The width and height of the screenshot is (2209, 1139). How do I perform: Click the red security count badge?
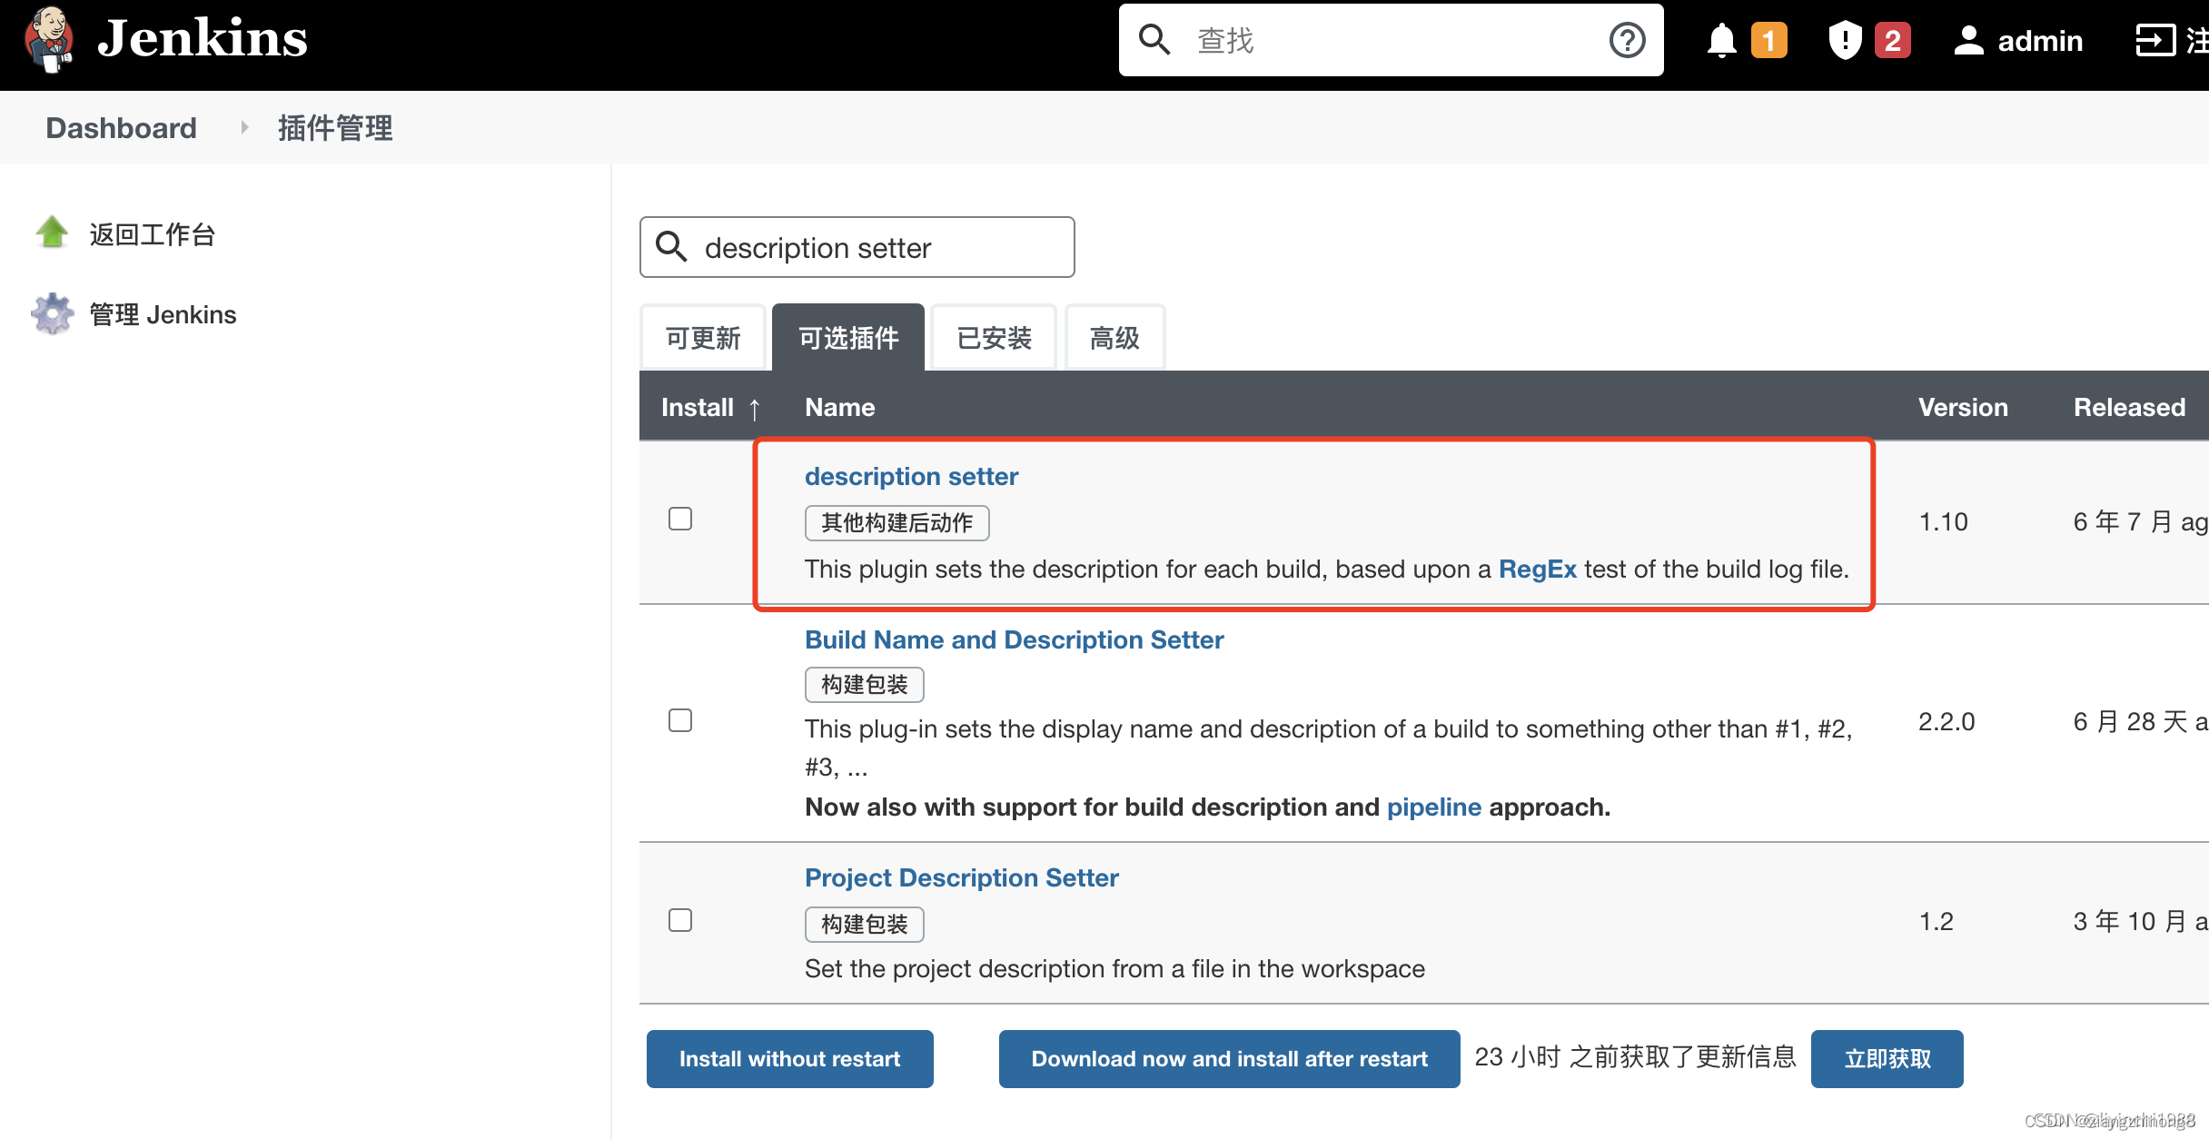1892,41
